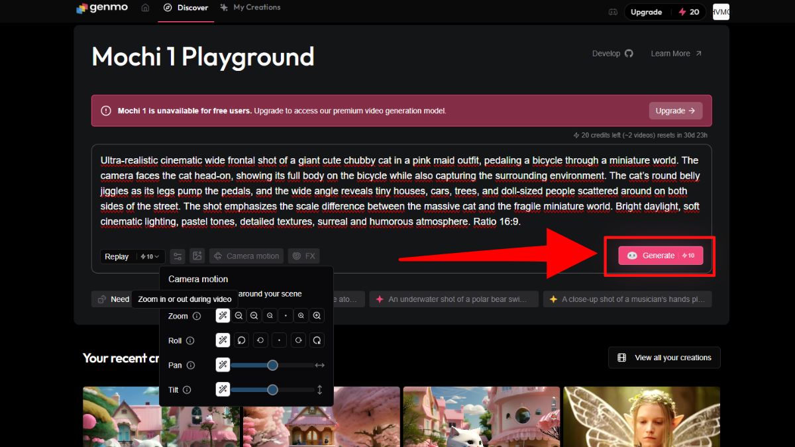Toggle the Camera motion button
Image resolution: width=795 pixels, height=447 pixels.
coord(246,256)
